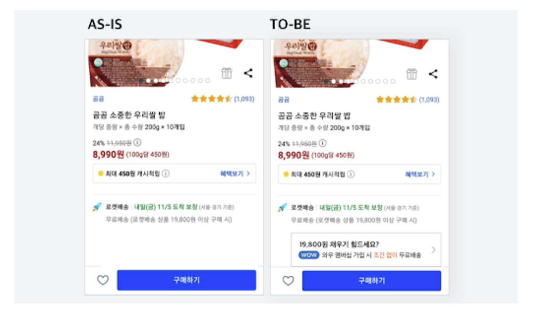
Task: Open the 곰곰 brand link in AS-IS panel
Action: pos(98,99)
